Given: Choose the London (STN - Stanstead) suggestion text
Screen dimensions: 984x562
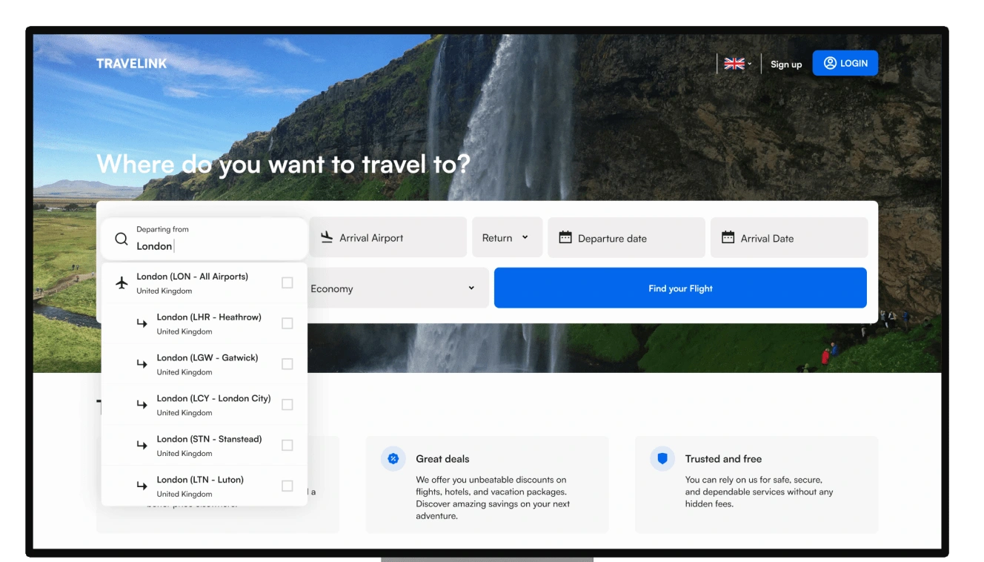Looking at the screenshot, I should click(210, 440).
